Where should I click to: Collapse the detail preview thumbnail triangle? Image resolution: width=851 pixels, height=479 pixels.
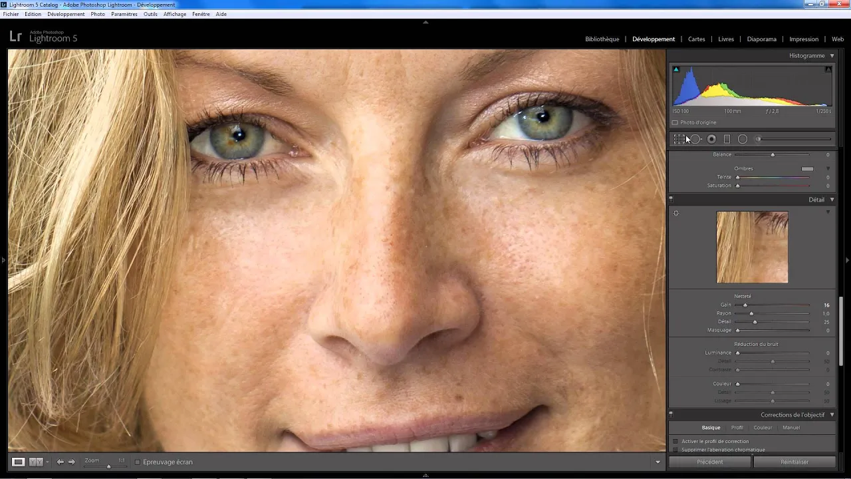[828, 212]
